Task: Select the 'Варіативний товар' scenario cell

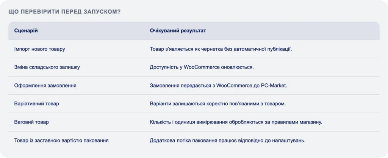Action: (x=37, y=104)
